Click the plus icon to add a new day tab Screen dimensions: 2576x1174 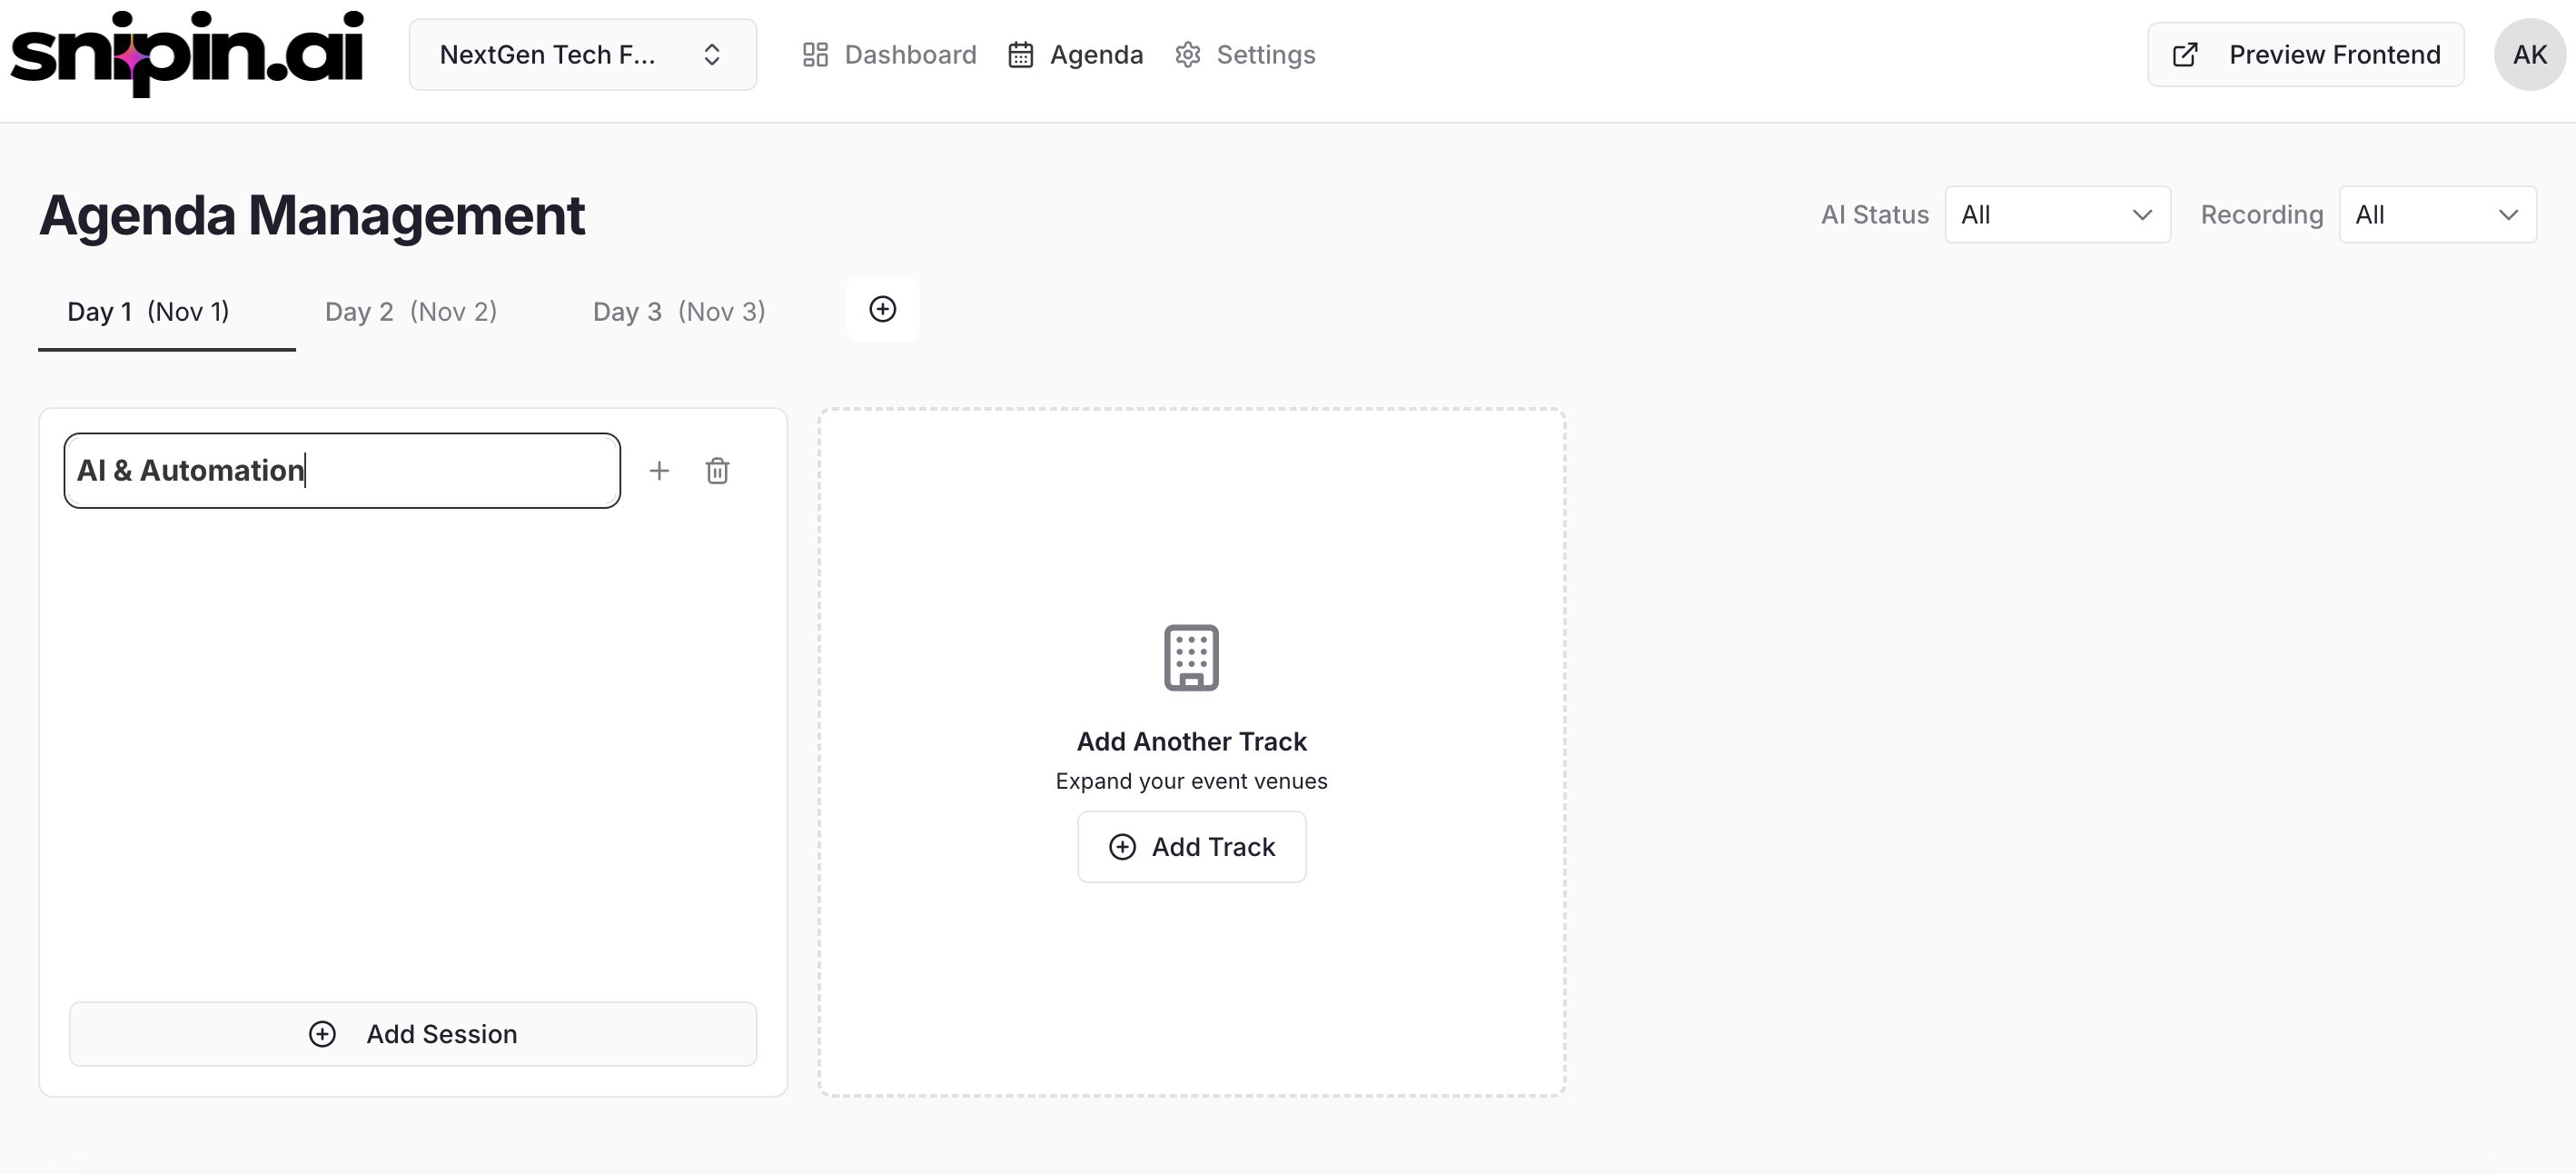pos(882,309)
